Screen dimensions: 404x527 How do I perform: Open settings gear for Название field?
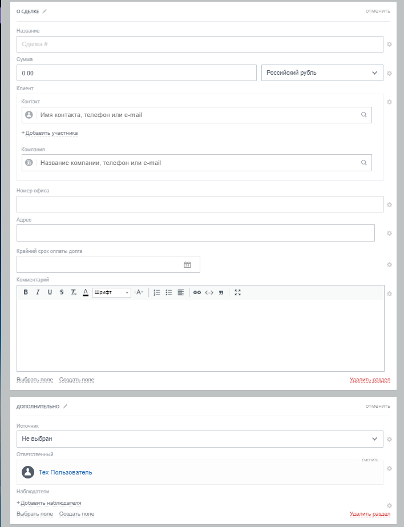389,44
